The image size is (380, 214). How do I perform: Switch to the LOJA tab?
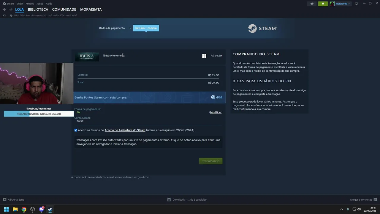pyautogui.click(x=19, y=10)
